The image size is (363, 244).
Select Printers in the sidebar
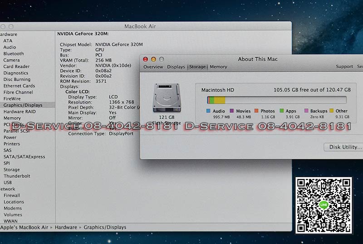coord(12,144)
